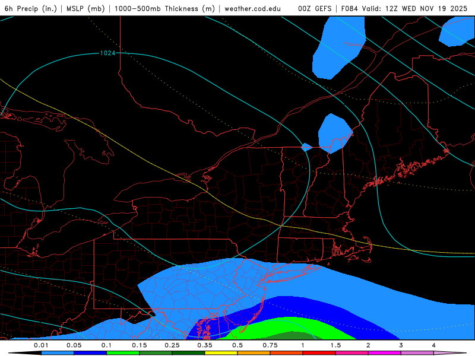The height and width of the screenshot is (356, 475).
Task: Click the light orange legend swatch
Action: pyautogui.click(x=254, y=353)
